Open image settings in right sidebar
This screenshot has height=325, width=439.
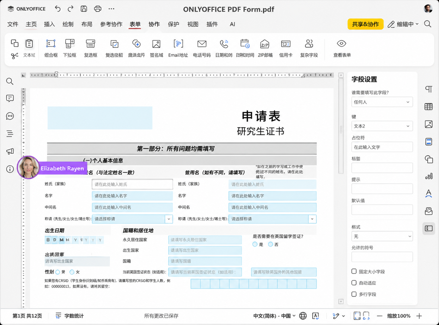click(429, 124)
